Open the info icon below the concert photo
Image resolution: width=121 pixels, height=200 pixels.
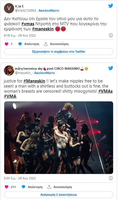click(111, 178)
